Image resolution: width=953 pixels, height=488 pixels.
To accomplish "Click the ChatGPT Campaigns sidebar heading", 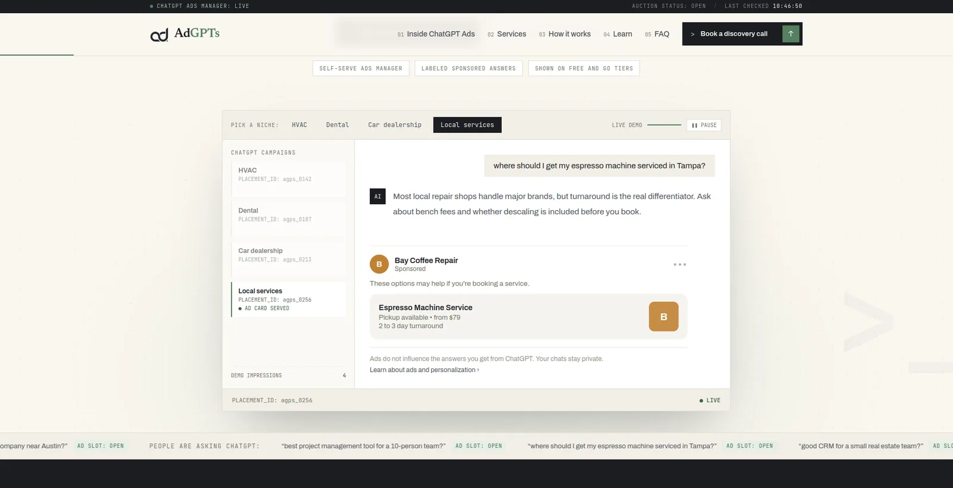I will tap(263, 153).
